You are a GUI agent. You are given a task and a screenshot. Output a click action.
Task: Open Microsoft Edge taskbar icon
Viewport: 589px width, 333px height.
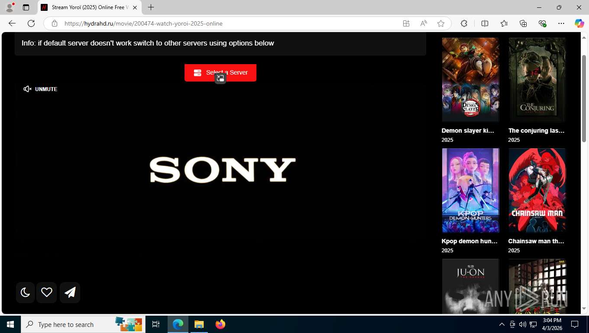[178, 324]
